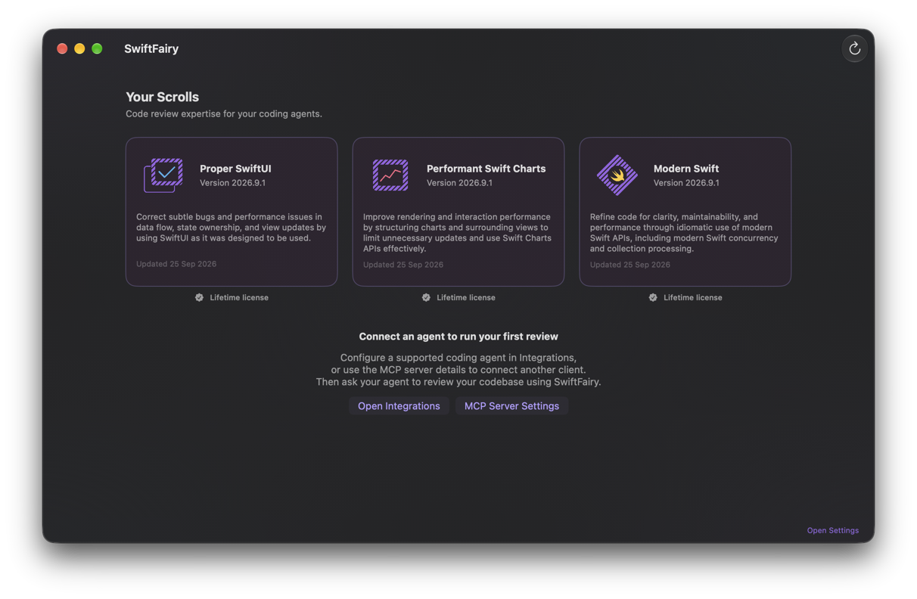
Task: Click updated date on Modern Swift card
Action: [630, 265]
